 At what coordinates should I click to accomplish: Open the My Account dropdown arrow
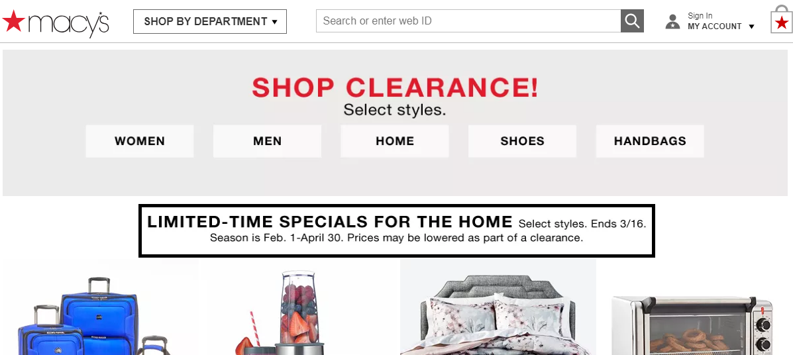coord(751,26)
